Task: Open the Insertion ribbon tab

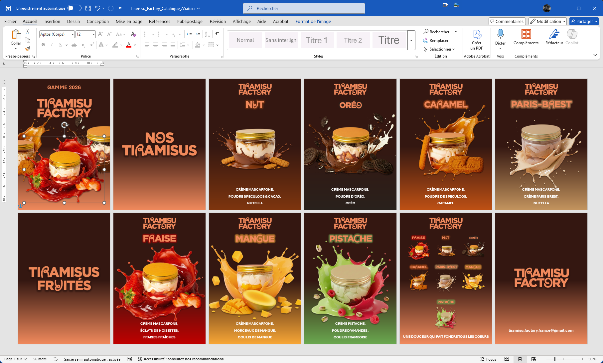Action: (52, 21)
